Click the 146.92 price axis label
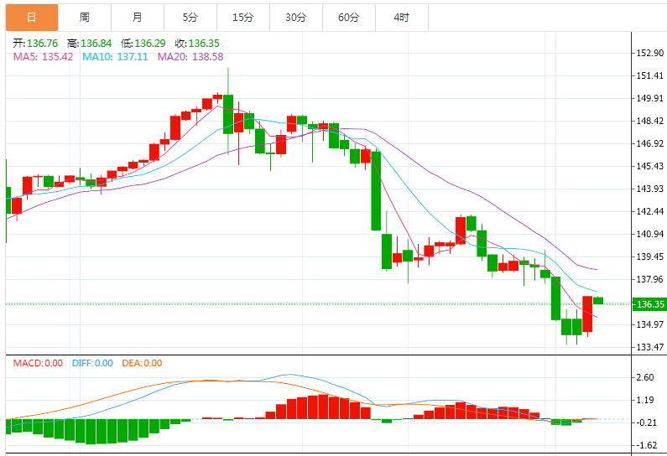The width and height of the screenshot is (667, 456). (649, 143)
